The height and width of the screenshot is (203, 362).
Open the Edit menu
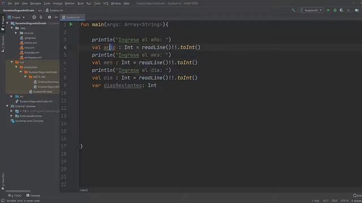pyautogui.click(x=17, y=3)
